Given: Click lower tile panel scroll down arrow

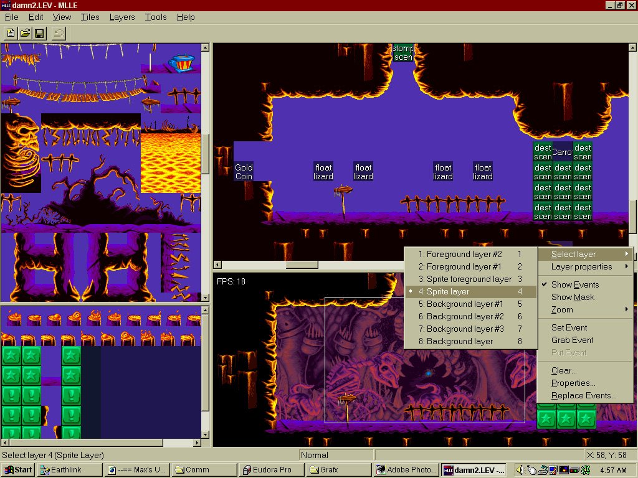Looking at the screenshot, I should click(205, 434).
